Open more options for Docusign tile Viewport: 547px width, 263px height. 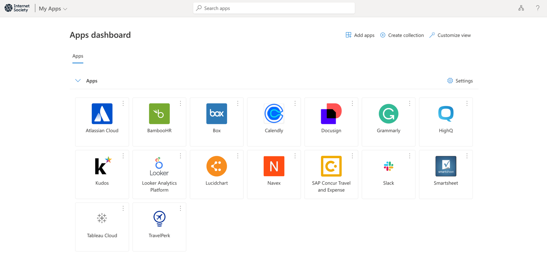[352, 103]
